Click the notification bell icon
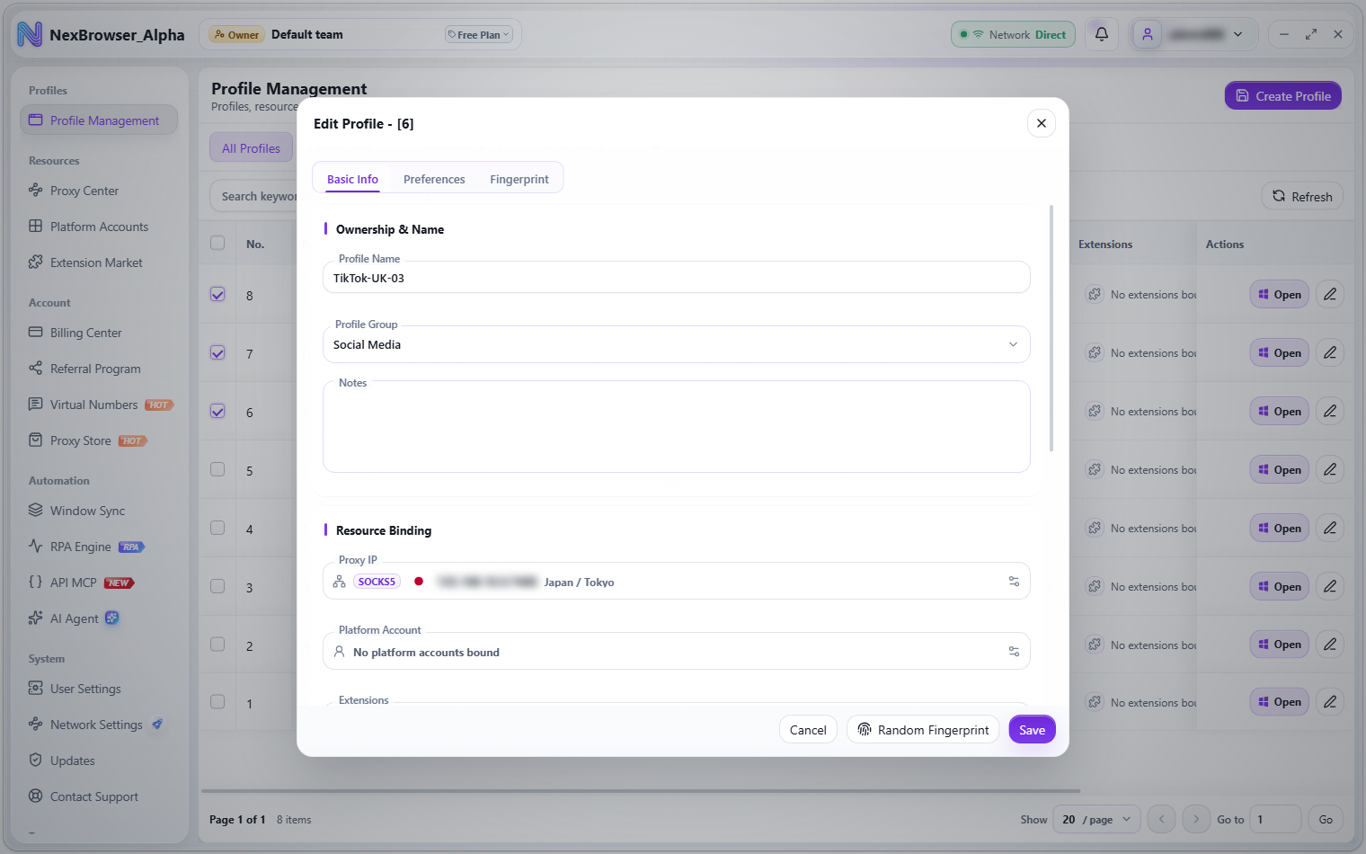This screenshot has height=854, width=1366. (x=1101, y=34)
